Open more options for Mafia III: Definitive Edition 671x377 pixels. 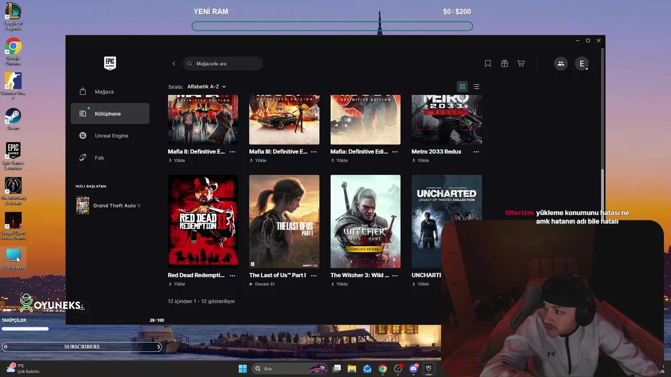click(x=313, y=151)
